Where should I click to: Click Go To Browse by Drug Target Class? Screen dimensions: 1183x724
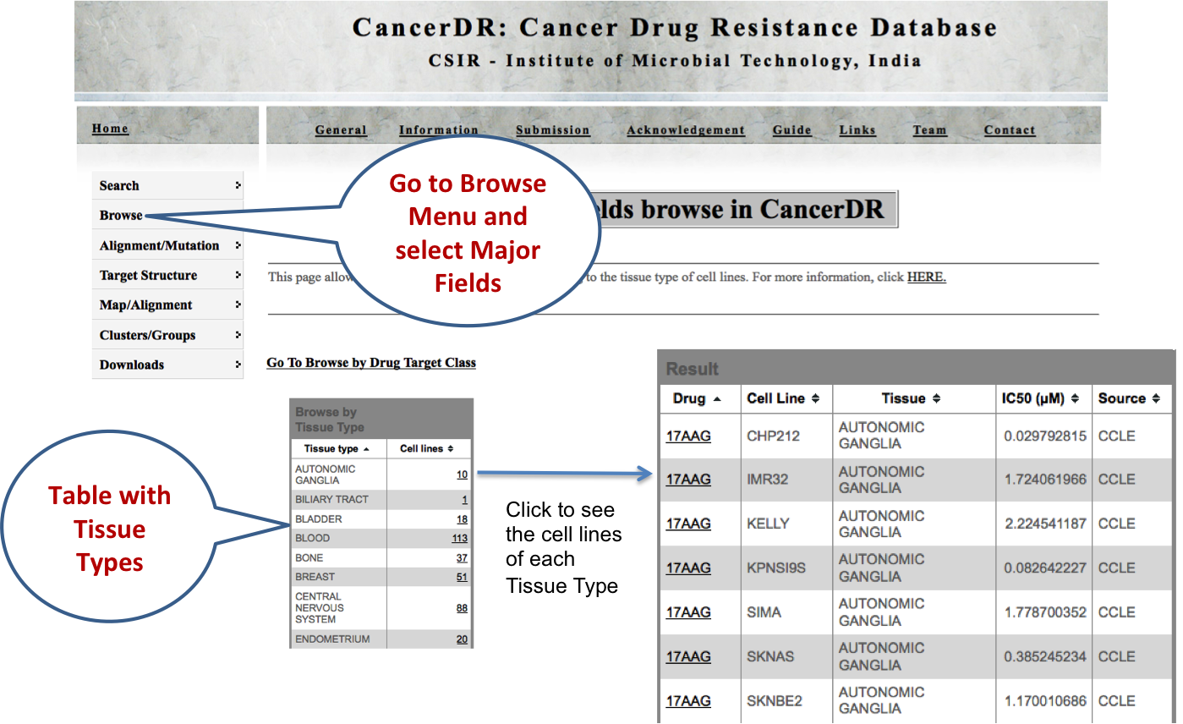[x=371, y=363]
